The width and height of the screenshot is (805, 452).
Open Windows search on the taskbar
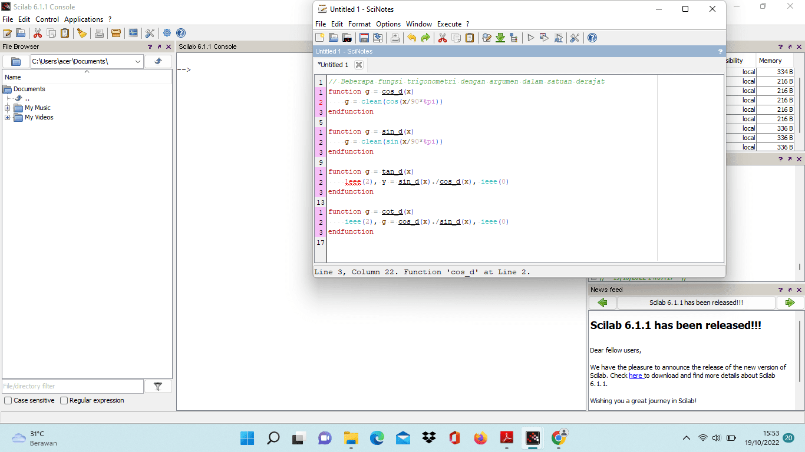click(273, 438)
